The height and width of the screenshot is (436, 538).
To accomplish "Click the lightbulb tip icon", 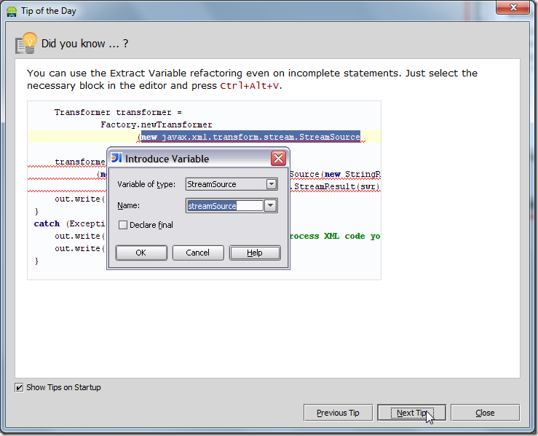I will click(x=26, y=43).
